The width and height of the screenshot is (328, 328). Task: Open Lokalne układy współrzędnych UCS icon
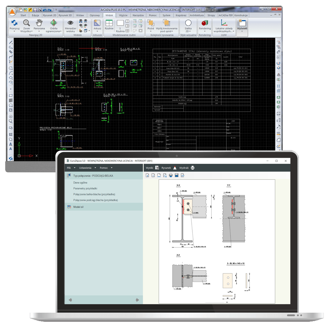point(224,23)
